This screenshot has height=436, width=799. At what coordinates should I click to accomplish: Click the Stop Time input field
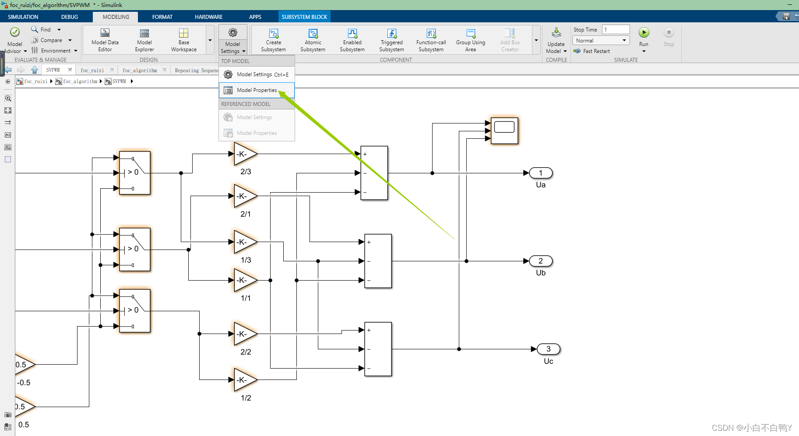click(616, 29)
